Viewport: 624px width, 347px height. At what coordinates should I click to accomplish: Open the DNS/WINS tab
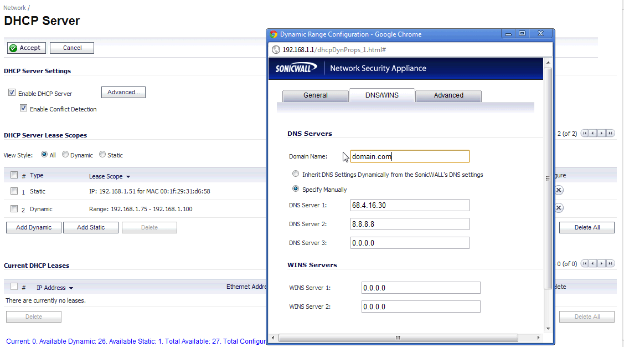(381, 95)
